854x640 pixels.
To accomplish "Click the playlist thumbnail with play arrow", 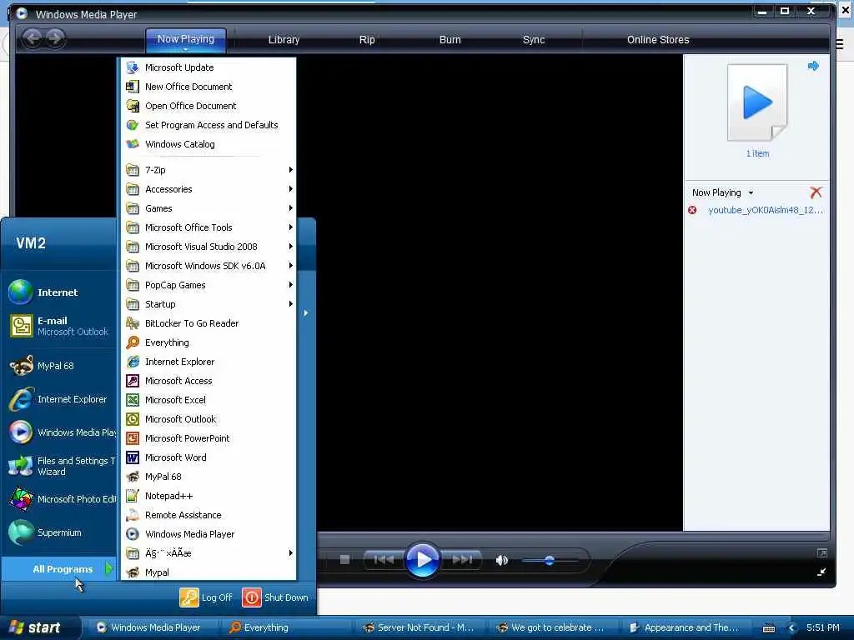I will [x=757, y=103].
